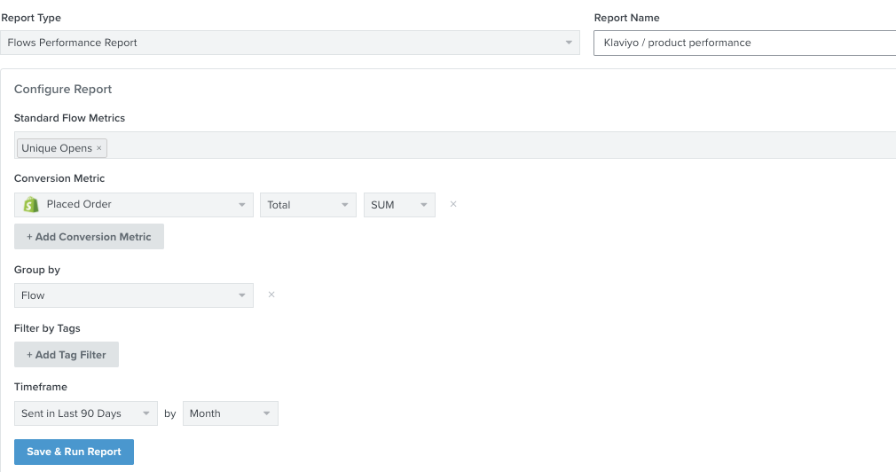Expand the Placed Order metric dropdown

tap(133, 205)
